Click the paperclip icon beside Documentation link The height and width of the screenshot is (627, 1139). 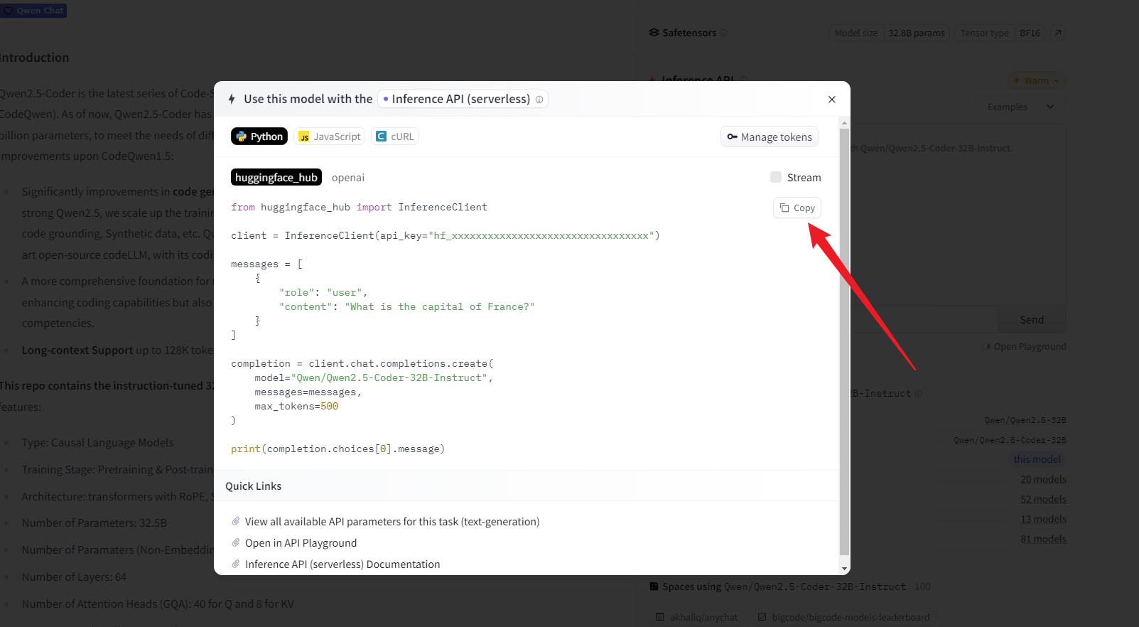pyautogui.click(x=236, y=564)
